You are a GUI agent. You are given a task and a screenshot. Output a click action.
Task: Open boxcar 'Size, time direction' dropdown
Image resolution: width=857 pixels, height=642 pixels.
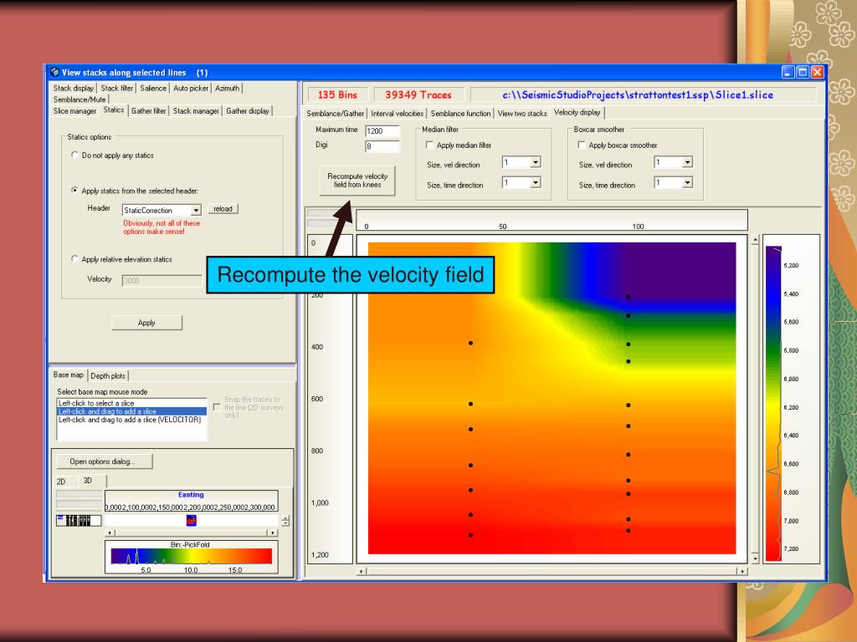click(688, 182)
